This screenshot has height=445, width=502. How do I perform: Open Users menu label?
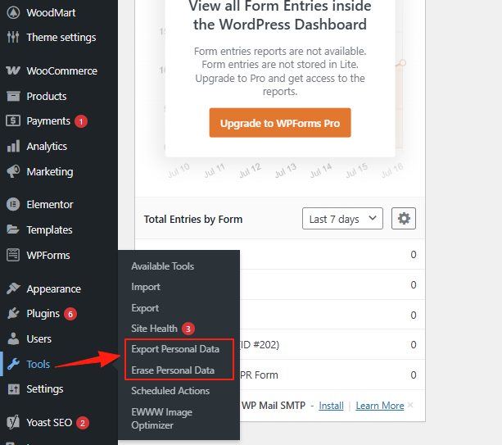pyautogui.click(x=39, y=339)
